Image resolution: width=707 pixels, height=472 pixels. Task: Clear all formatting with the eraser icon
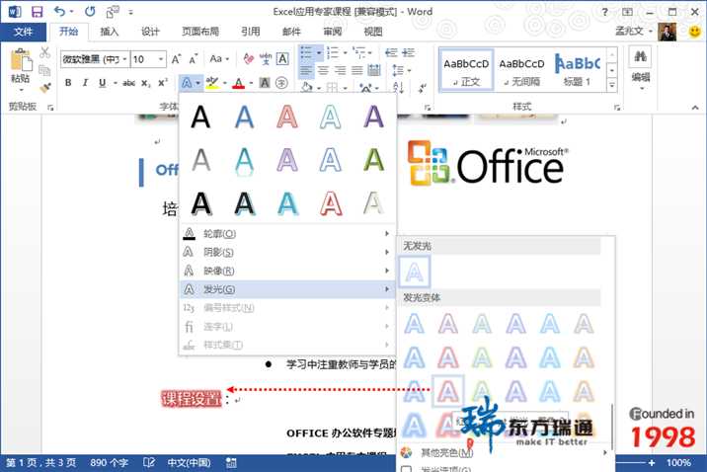[248, 58]
